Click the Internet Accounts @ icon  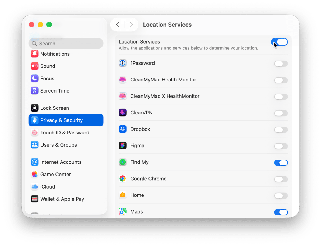35,162
